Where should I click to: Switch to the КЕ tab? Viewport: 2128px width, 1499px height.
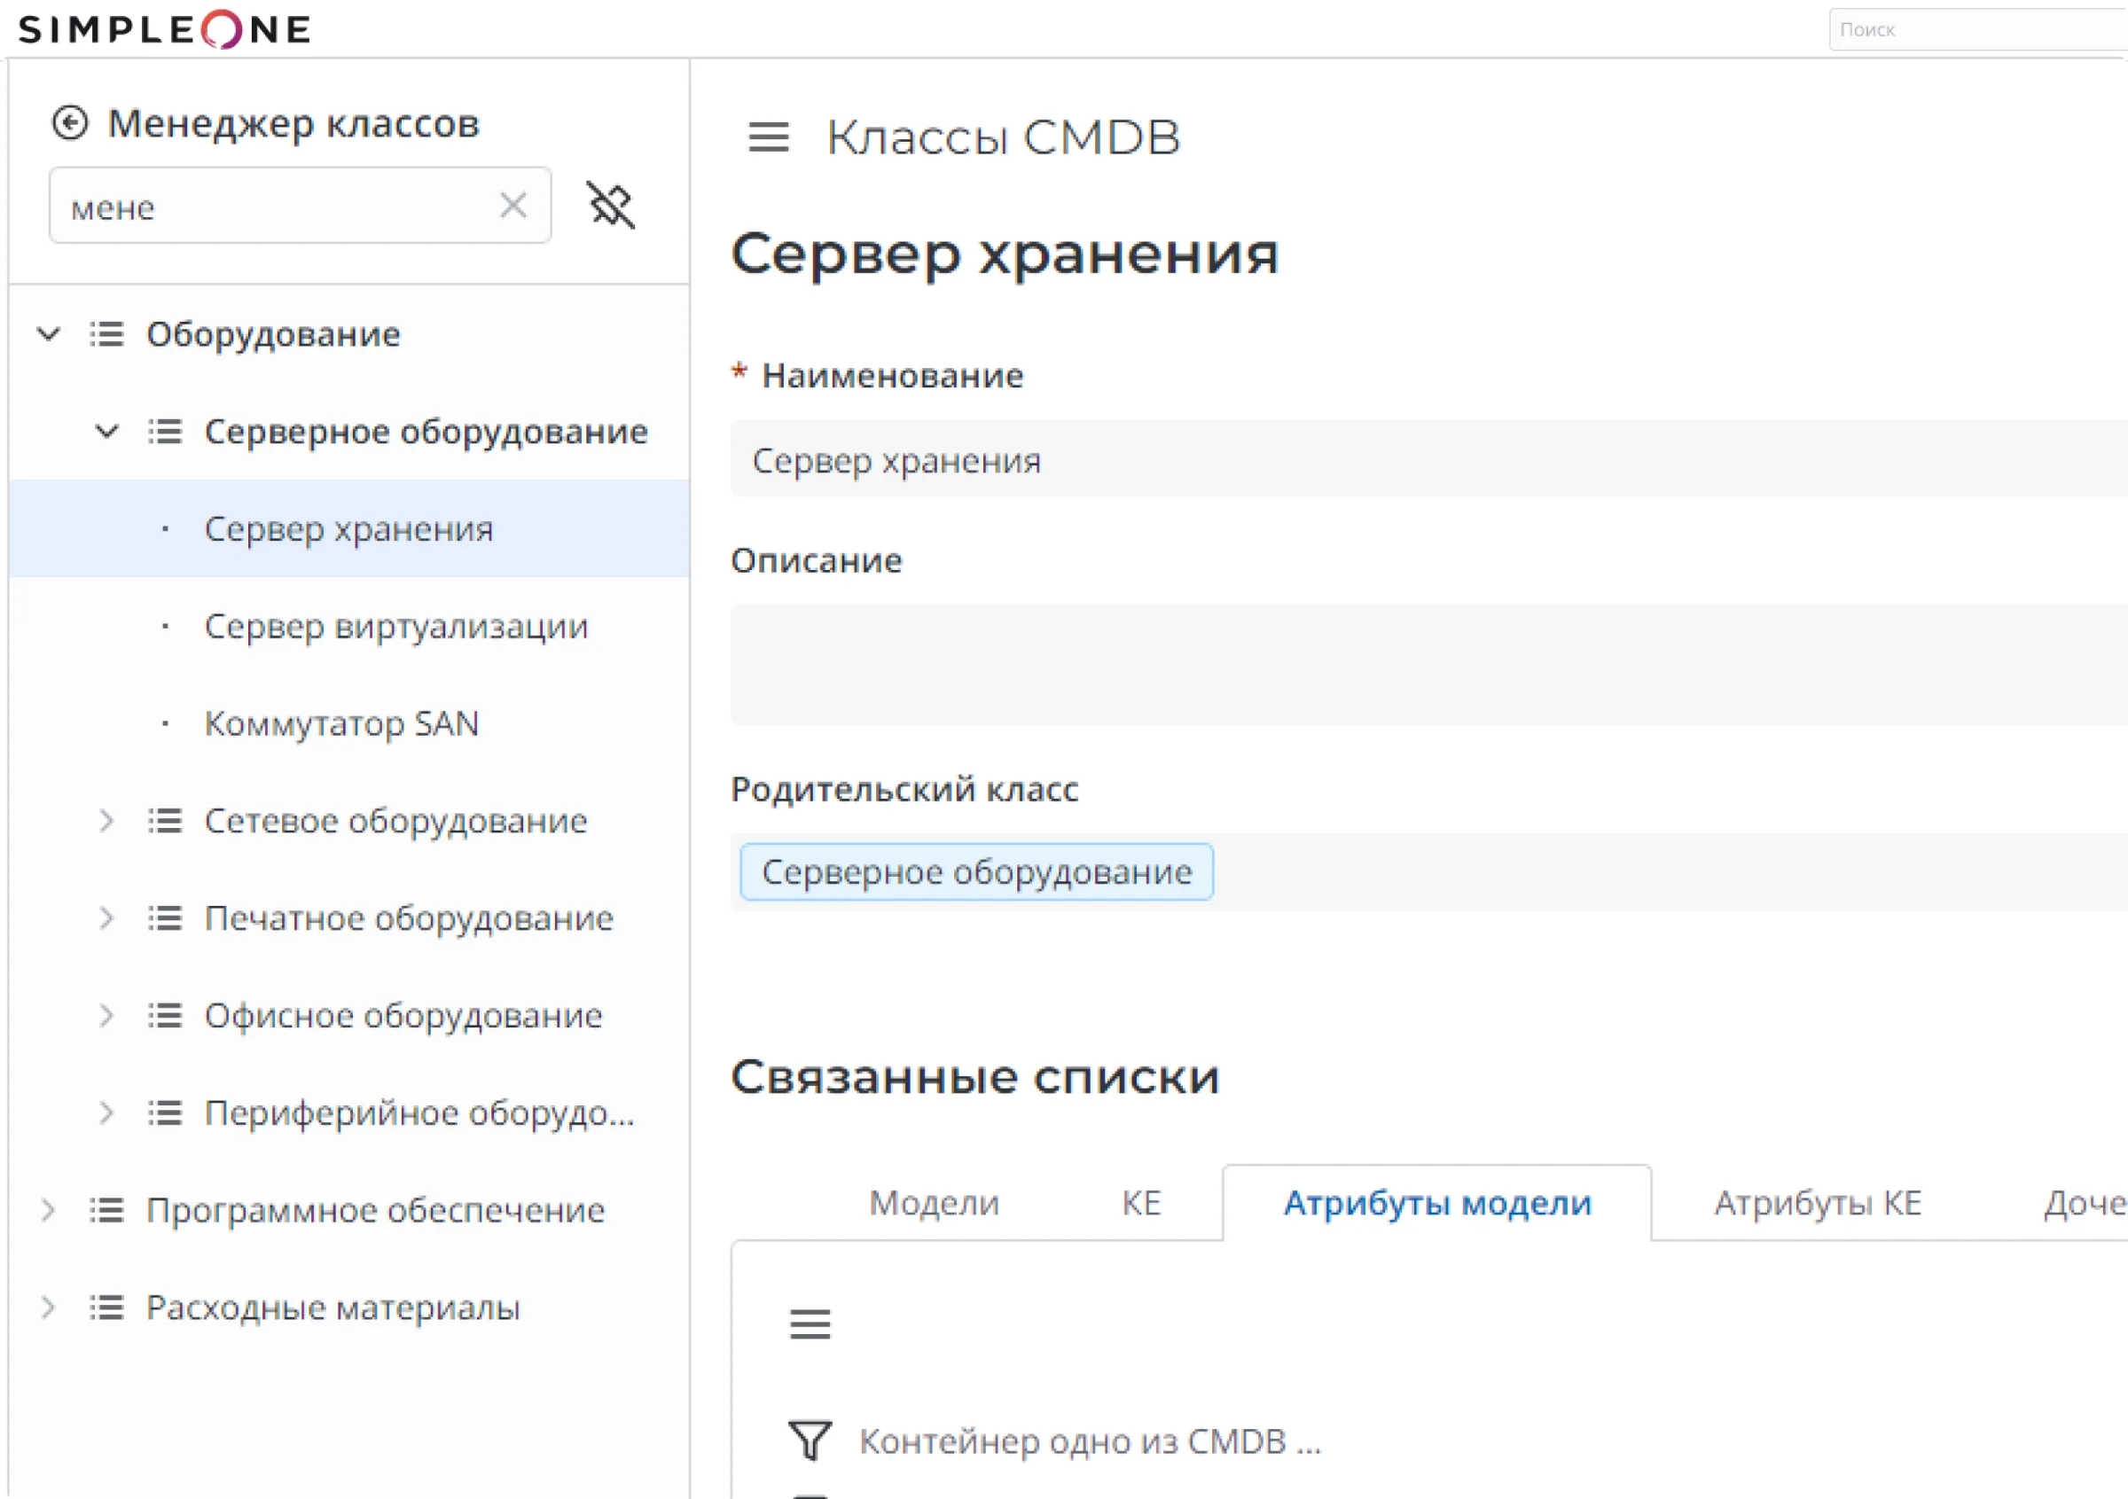click(1141, 1203)
